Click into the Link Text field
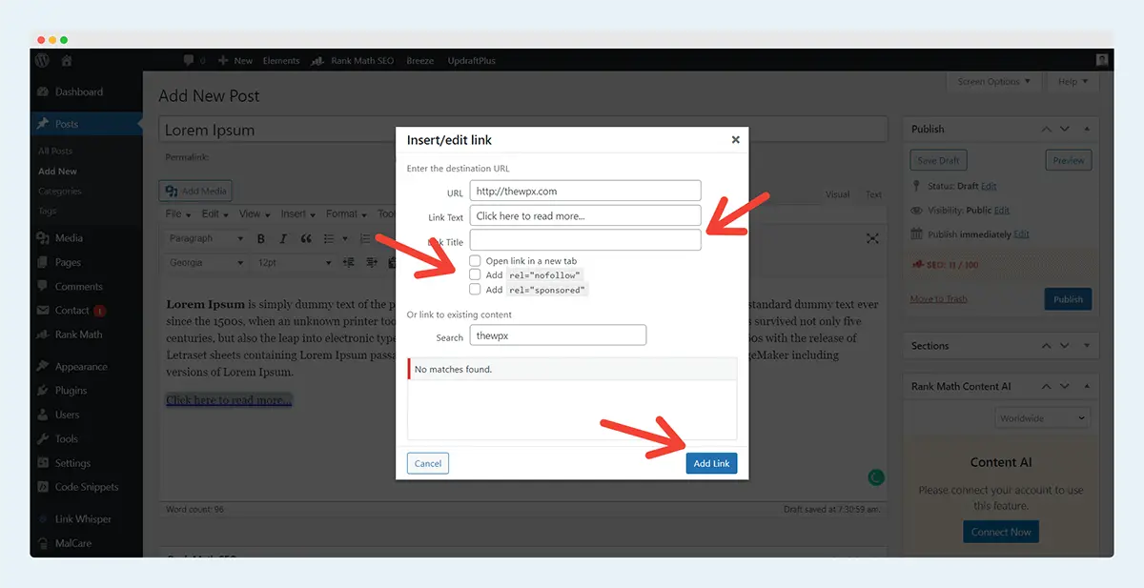Screen dimensions: 1144x588 (x=585, y=216)
